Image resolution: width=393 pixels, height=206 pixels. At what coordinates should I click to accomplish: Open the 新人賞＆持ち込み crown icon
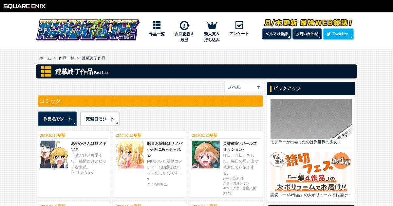pyautogui.click(x=212, y=26)
